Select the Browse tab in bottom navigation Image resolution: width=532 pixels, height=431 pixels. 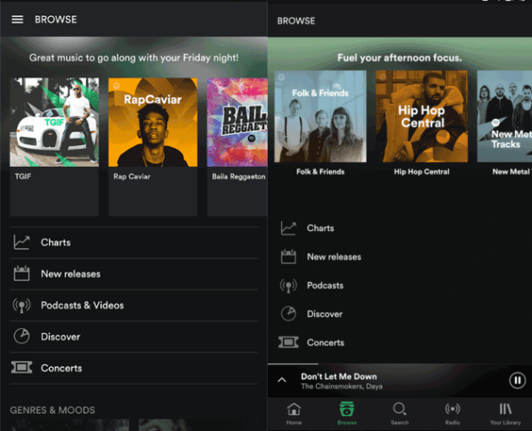coord(347,413)
